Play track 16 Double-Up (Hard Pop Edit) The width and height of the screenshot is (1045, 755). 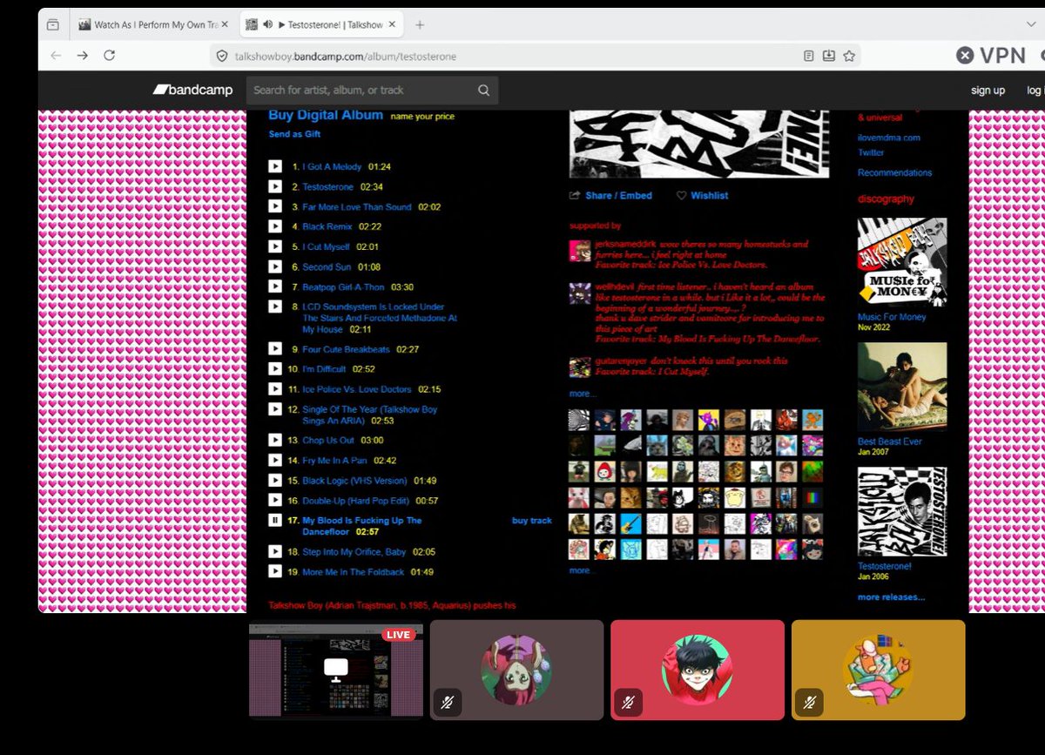275,501
